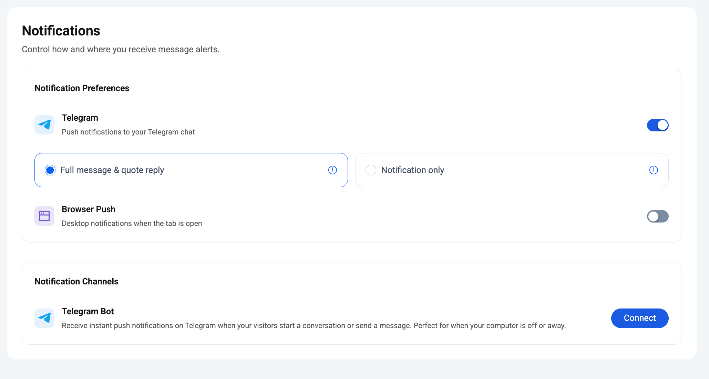Click the Notification Channels section title
Viewport: 709px width, 379px height.
tap(76, 281)
